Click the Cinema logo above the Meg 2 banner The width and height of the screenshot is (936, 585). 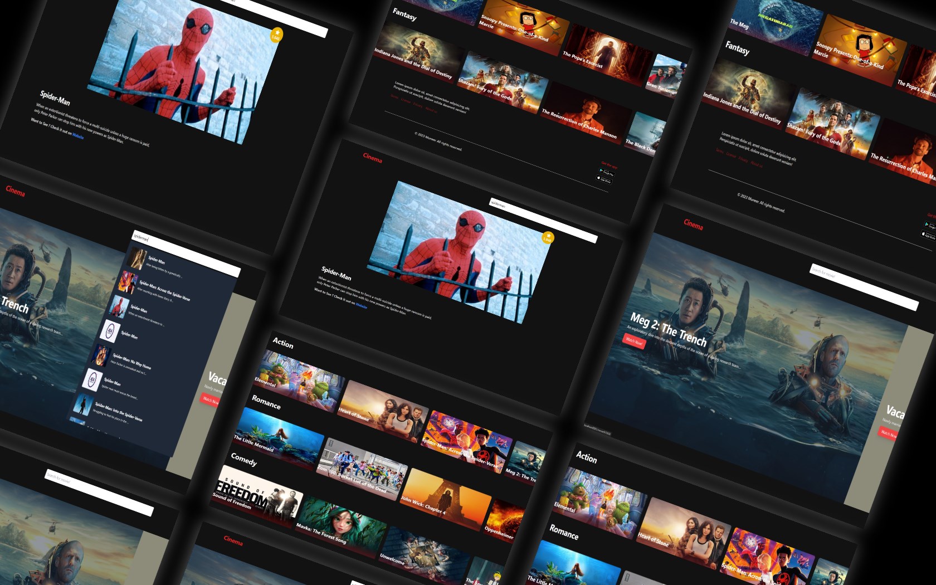click(x=694, y=224)
